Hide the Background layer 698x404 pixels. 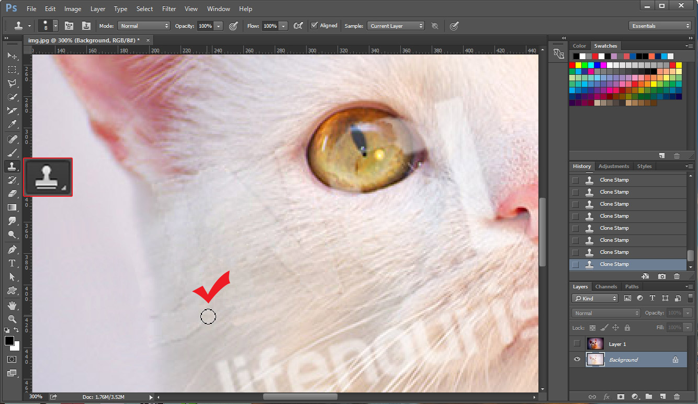pyautogui.click(x=577, y=360)
